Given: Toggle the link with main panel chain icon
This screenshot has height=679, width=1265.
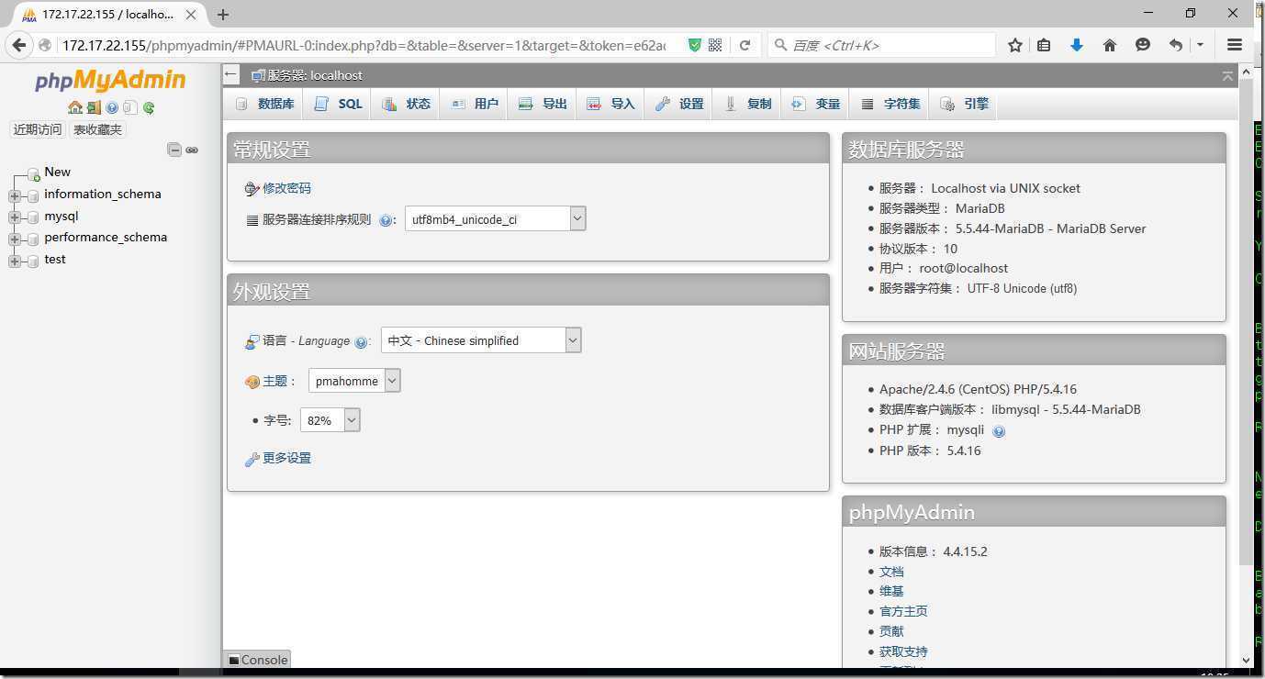Looking at the screenshot, I should [x=192, y=150].
